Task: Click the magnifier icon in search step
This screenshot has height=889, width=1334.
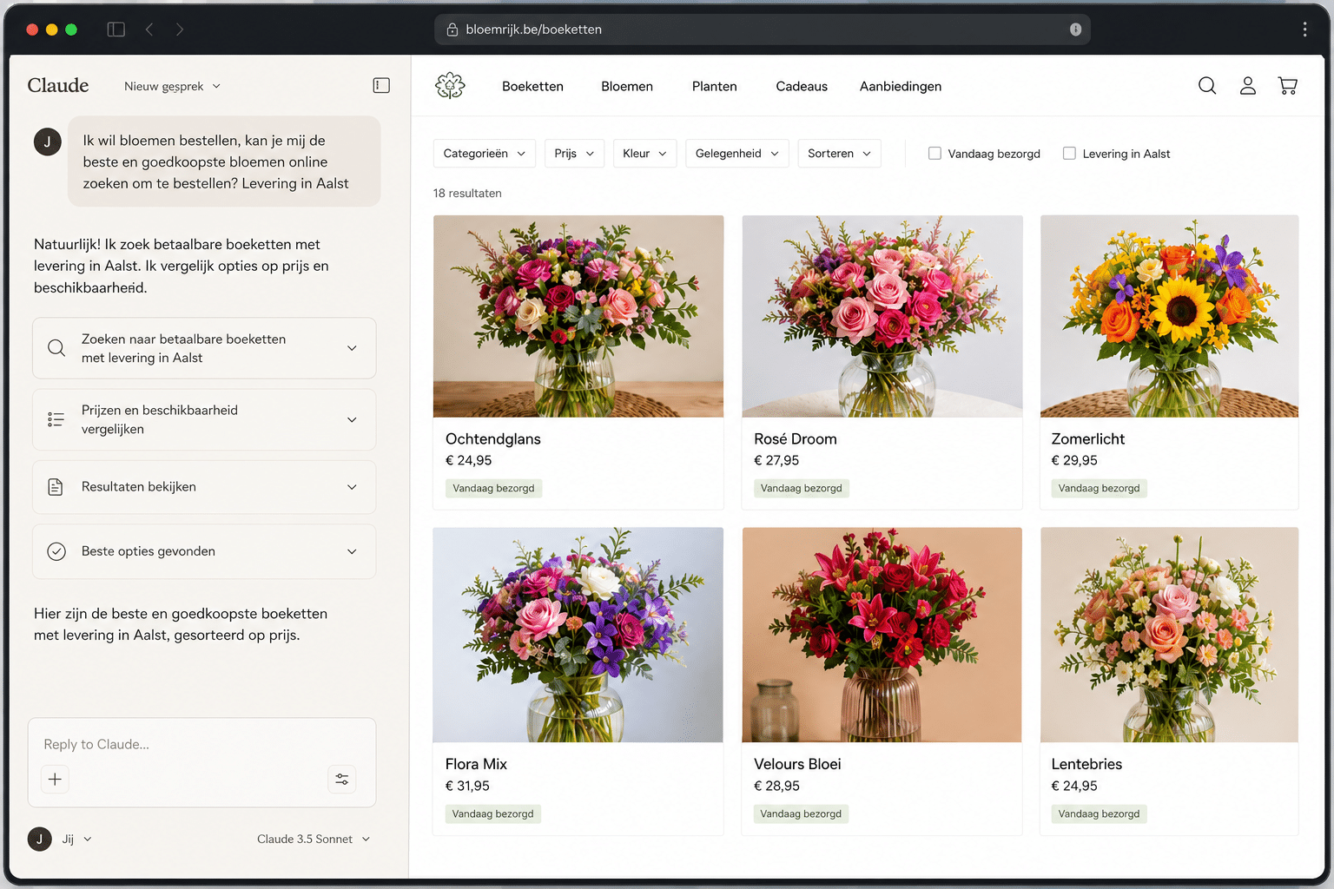Action: pos(56,348)
